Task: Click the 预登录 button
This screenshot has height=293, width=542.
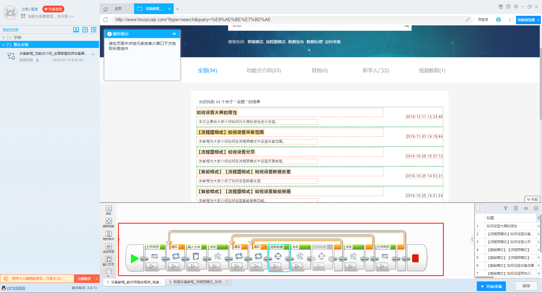Action: point(483,20)
